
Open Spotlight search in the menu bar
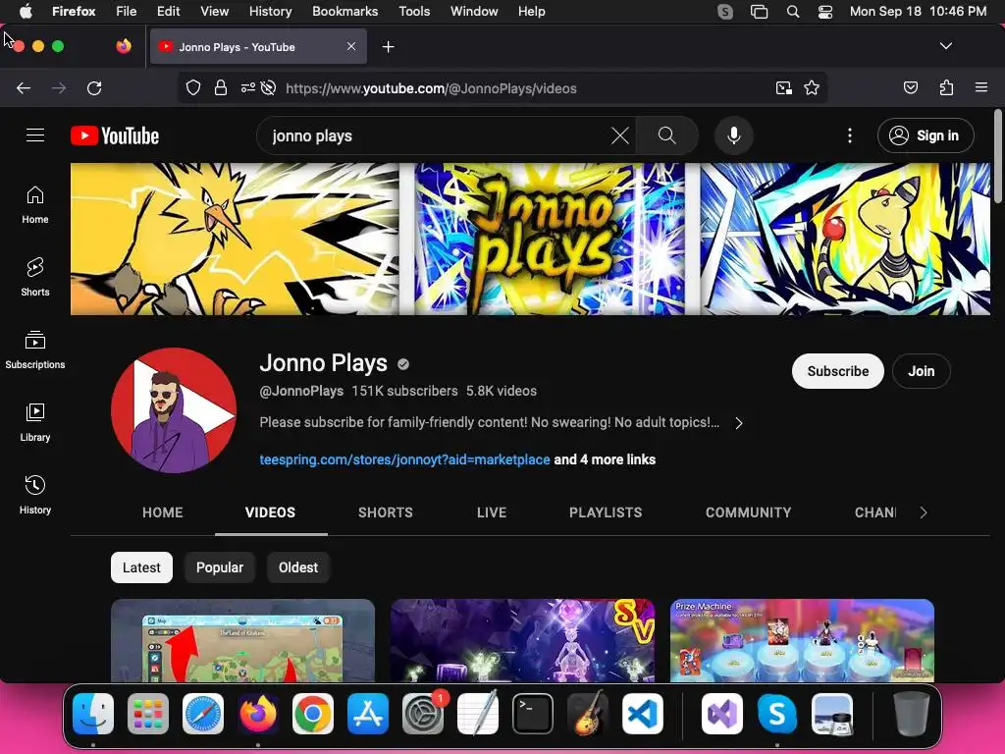pos(793,12)
